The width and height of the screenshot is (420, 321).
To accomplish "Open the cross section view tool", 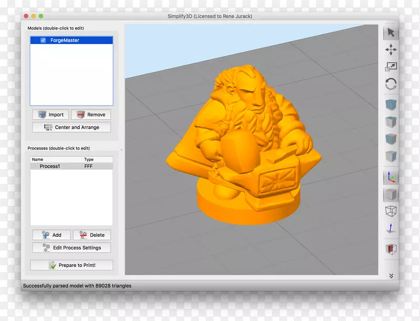I will click(x=391, y=248).
